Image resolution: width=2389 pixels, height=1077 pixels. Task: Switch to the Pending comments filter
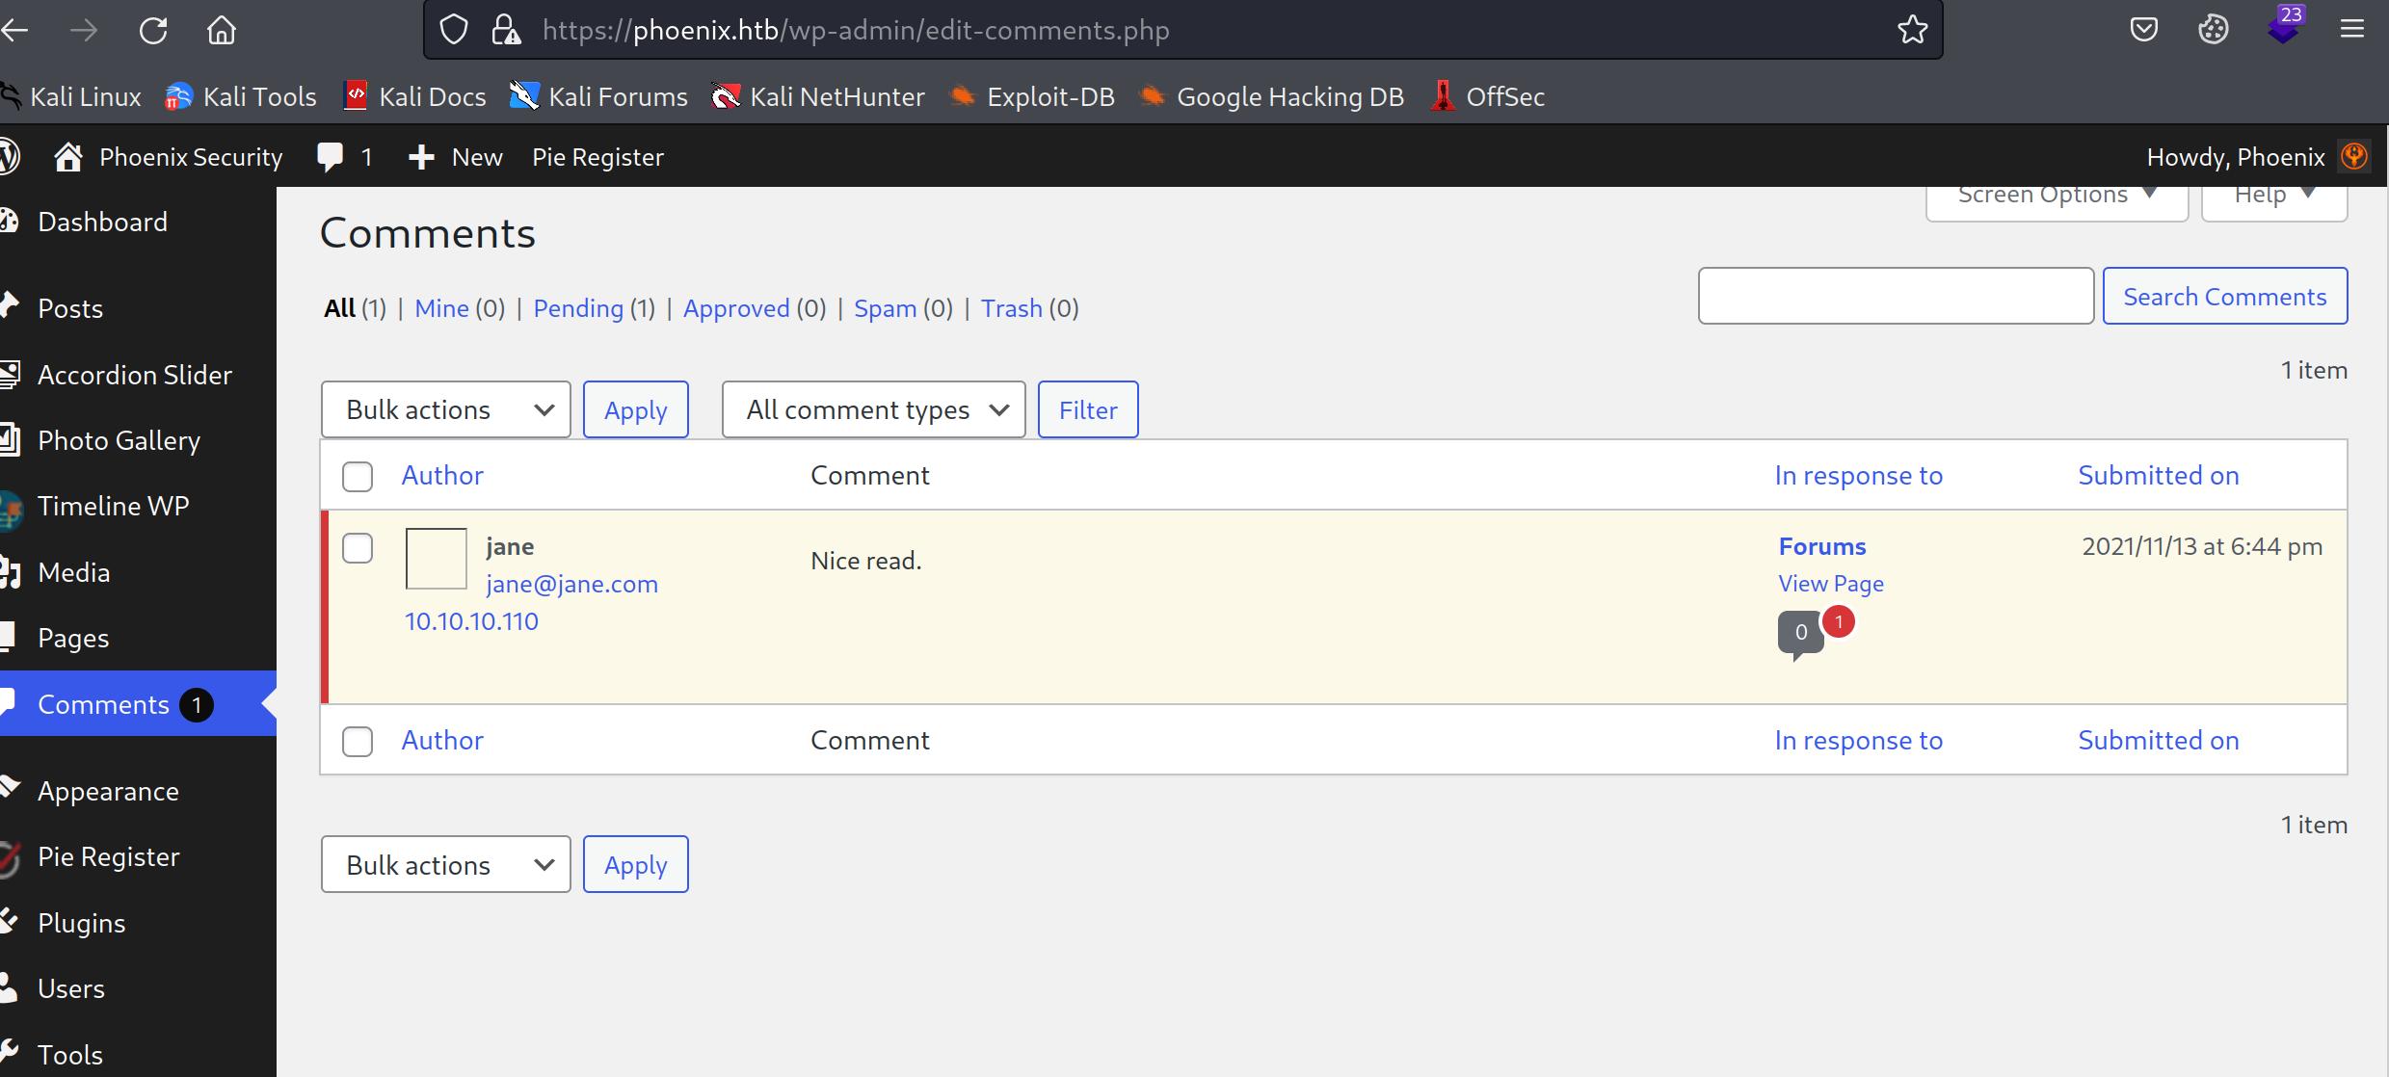click(577, 308)
